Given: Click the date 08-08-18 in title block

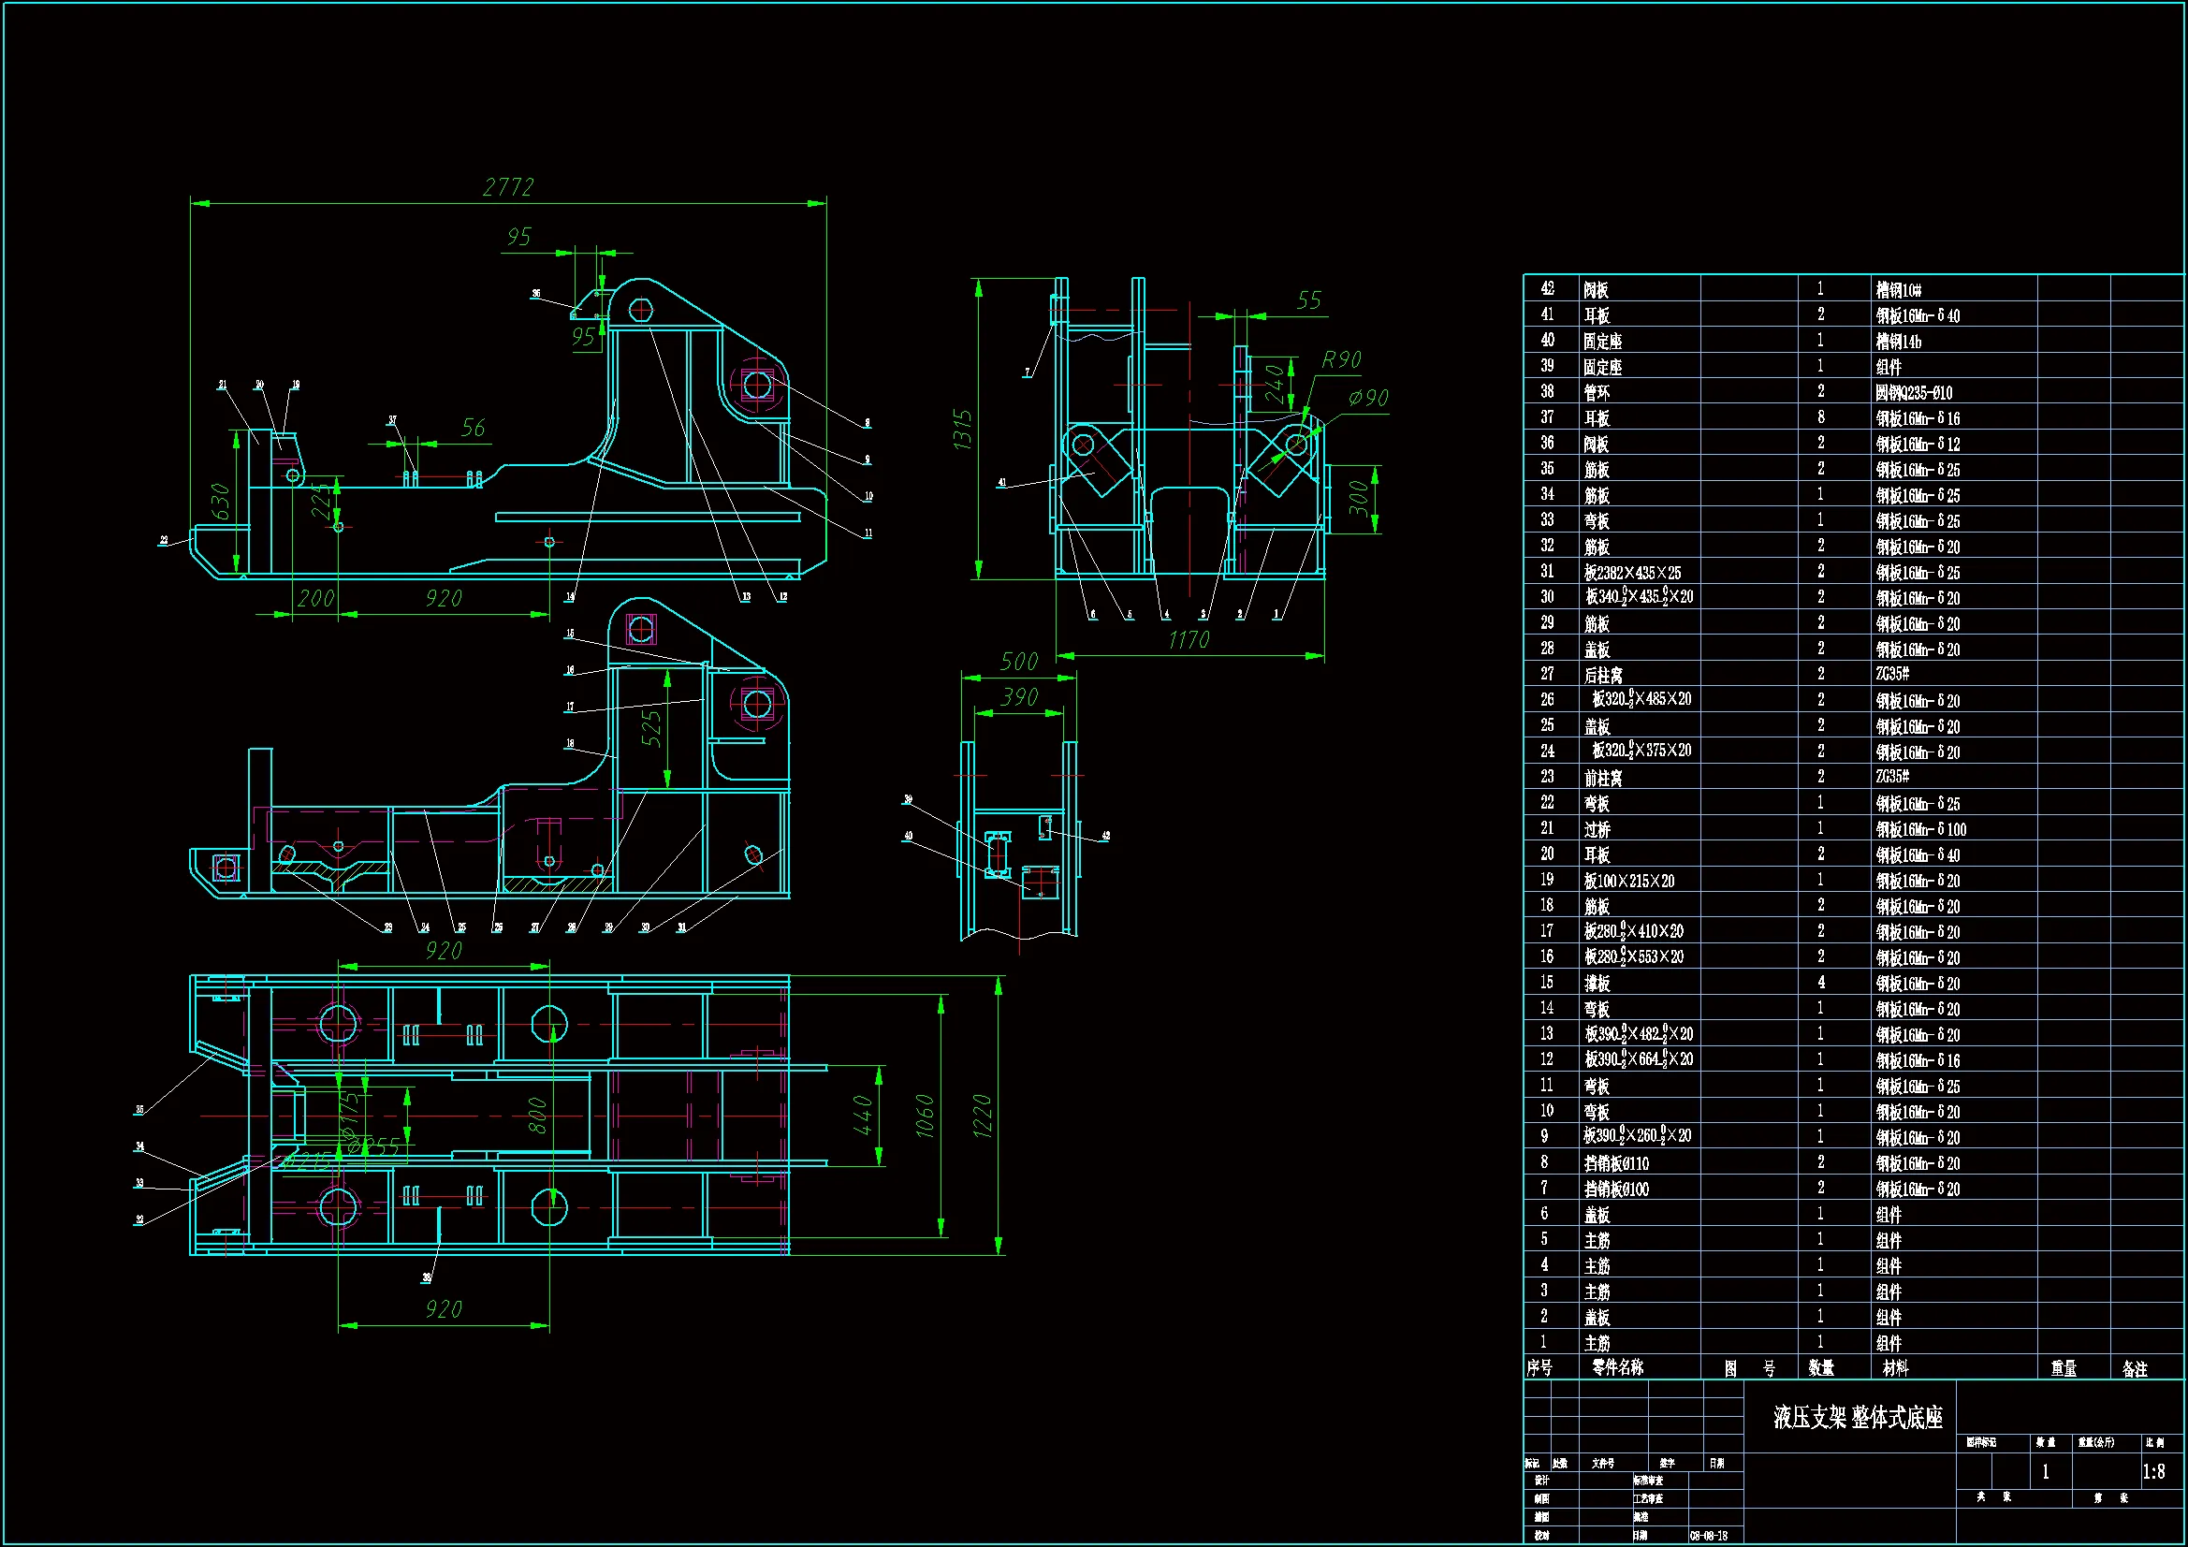Looking at the screenshot, I should click(x=1709, y=1536).
